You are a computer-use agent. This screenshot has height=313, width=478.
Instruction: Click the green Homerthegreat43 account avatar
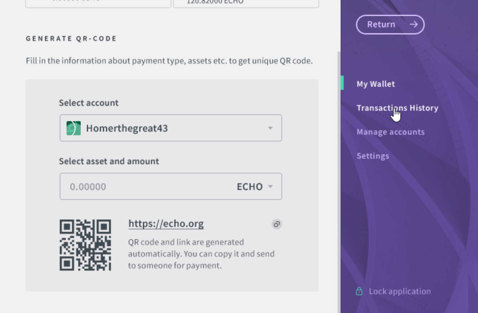(74, 128)
